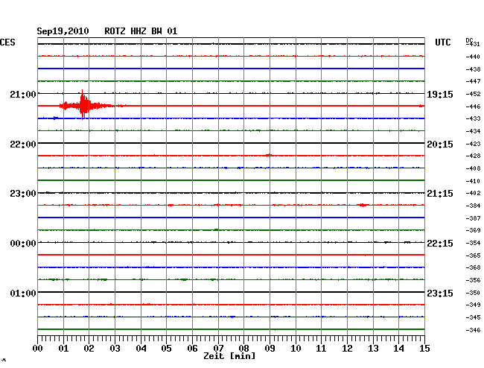Click minute label 03 on bottom axis
This screenshot has height=368, width=484.
pyautogui.click(x=115, y=349)
